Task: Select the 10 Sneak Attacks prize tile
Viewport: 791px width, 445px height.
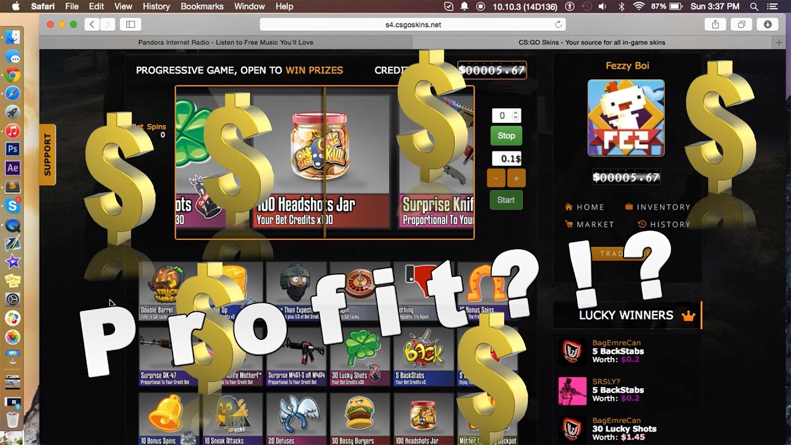Action: click(233, 419)
